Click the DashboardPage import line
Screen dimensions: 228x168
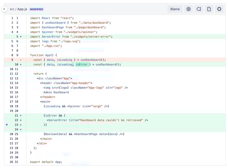point(68,27)
